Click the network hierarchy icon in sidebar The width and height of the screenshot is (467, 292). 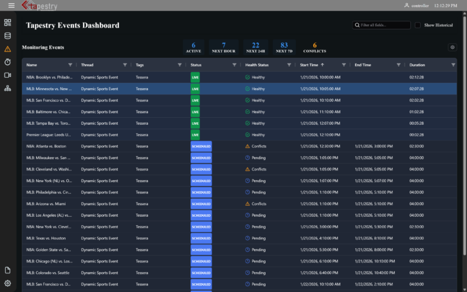(8, 88)
